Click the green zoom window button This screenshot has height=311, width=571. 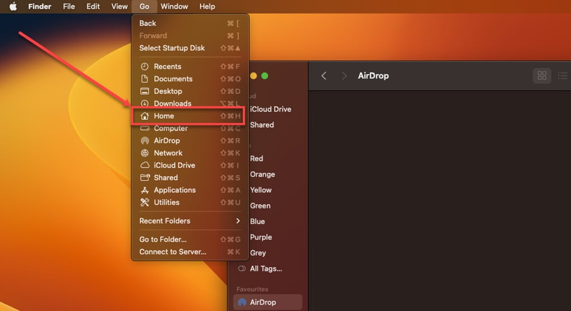tap(265, 76)
